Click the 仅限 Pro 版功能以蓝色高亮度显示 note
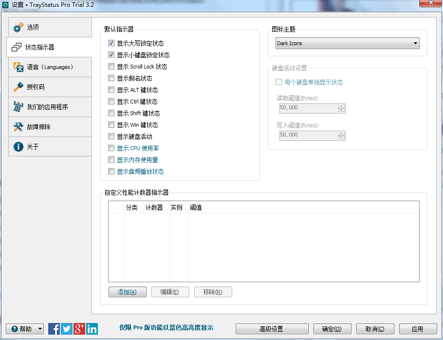Viewport: 443px width, 340px height. [166, 327]
